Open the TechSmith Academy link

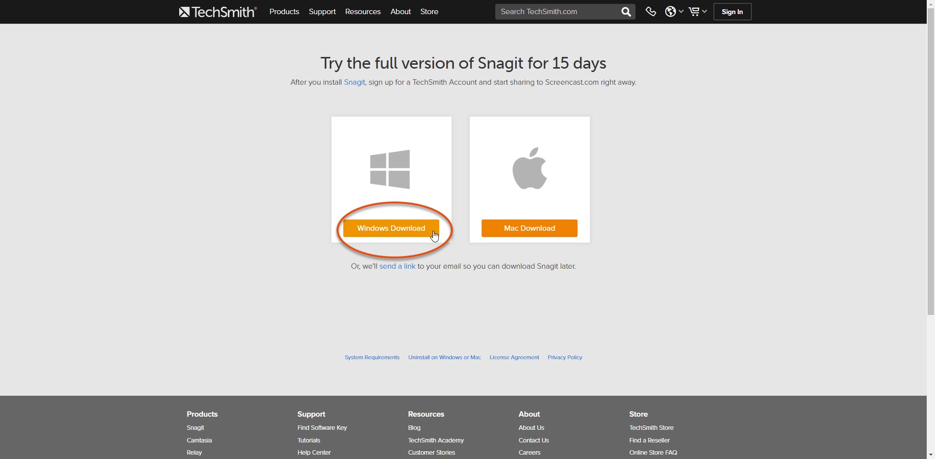(x=436, y=441)
